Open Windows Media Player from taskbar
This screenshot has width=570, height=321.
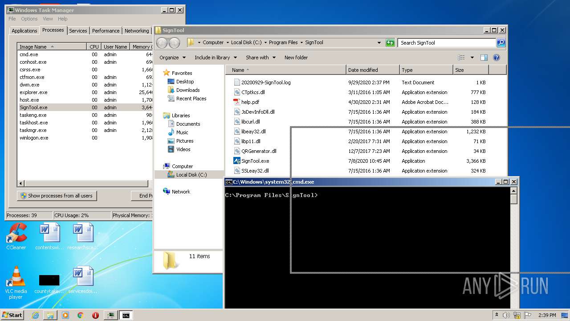[65, 315]
